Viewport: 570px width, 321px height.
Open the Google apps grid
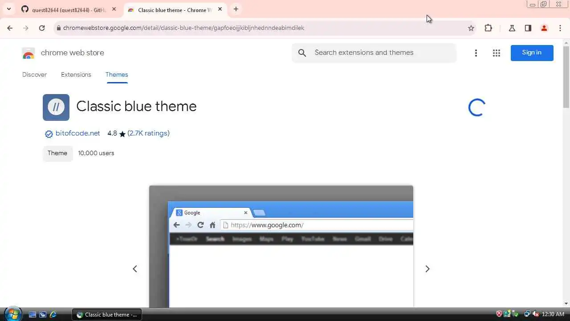pos(497,53)
